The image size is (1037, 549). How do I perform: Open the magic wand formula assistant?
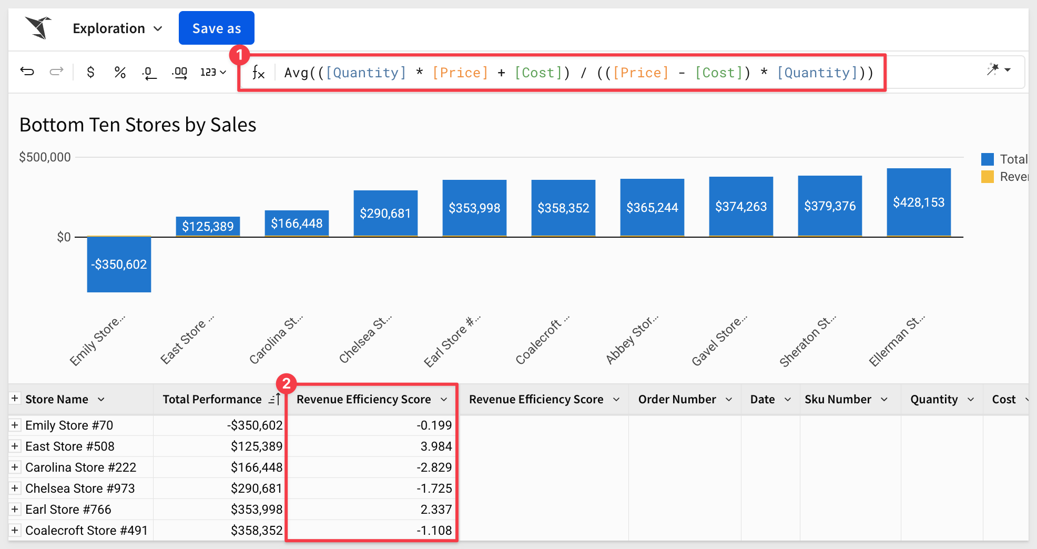click(993, 70)
